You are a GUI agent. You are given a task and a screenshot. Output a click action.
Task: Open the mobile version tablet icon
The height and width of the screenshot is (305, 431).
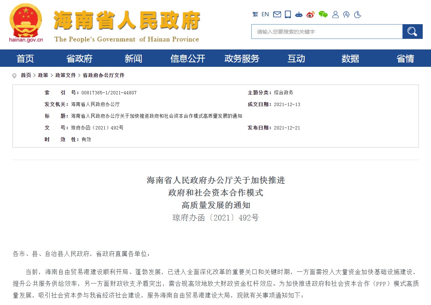tap(288, 14)
